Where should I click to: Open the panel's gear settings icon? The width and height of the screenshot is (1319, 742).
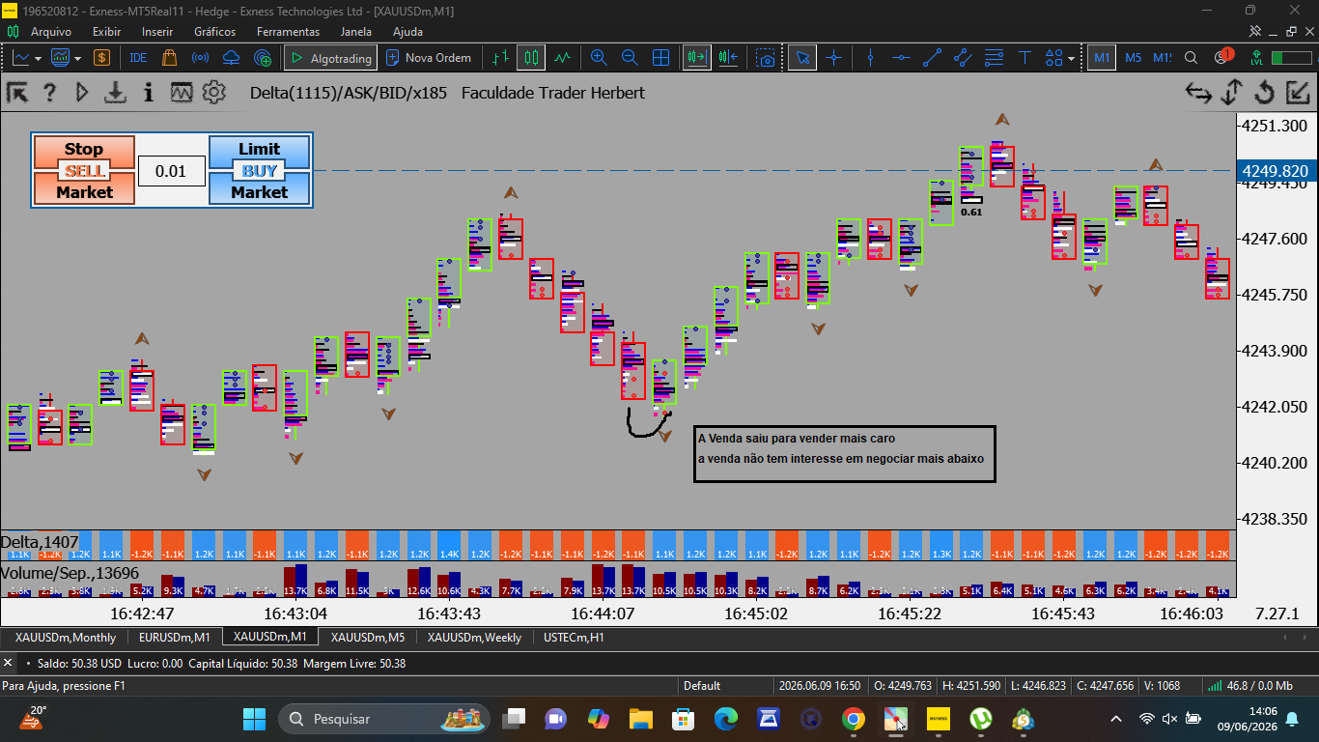click(x=213, y=93)
